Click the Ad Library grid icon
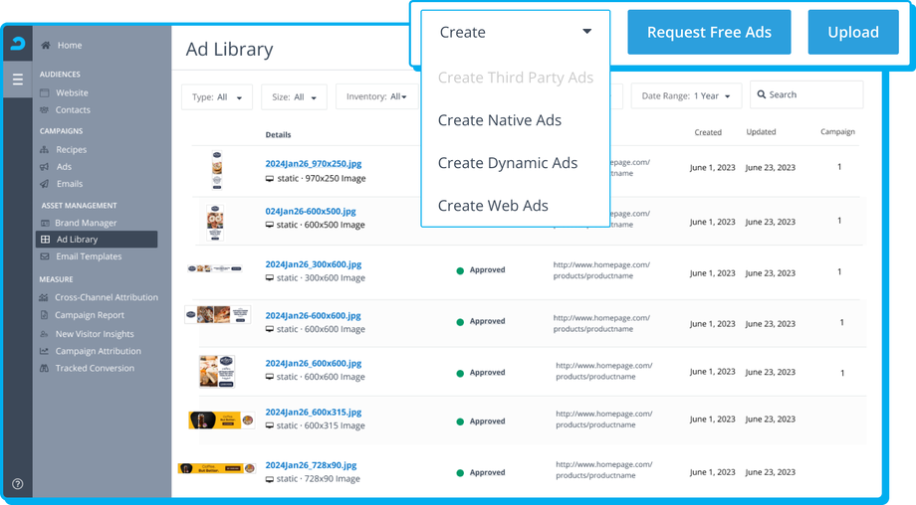This screenshot has height=505, width=916. point(45,240)
